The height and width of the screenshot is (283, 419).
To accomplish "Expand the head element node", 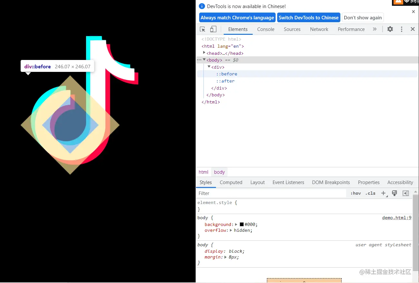I will (x=204, y=53).
